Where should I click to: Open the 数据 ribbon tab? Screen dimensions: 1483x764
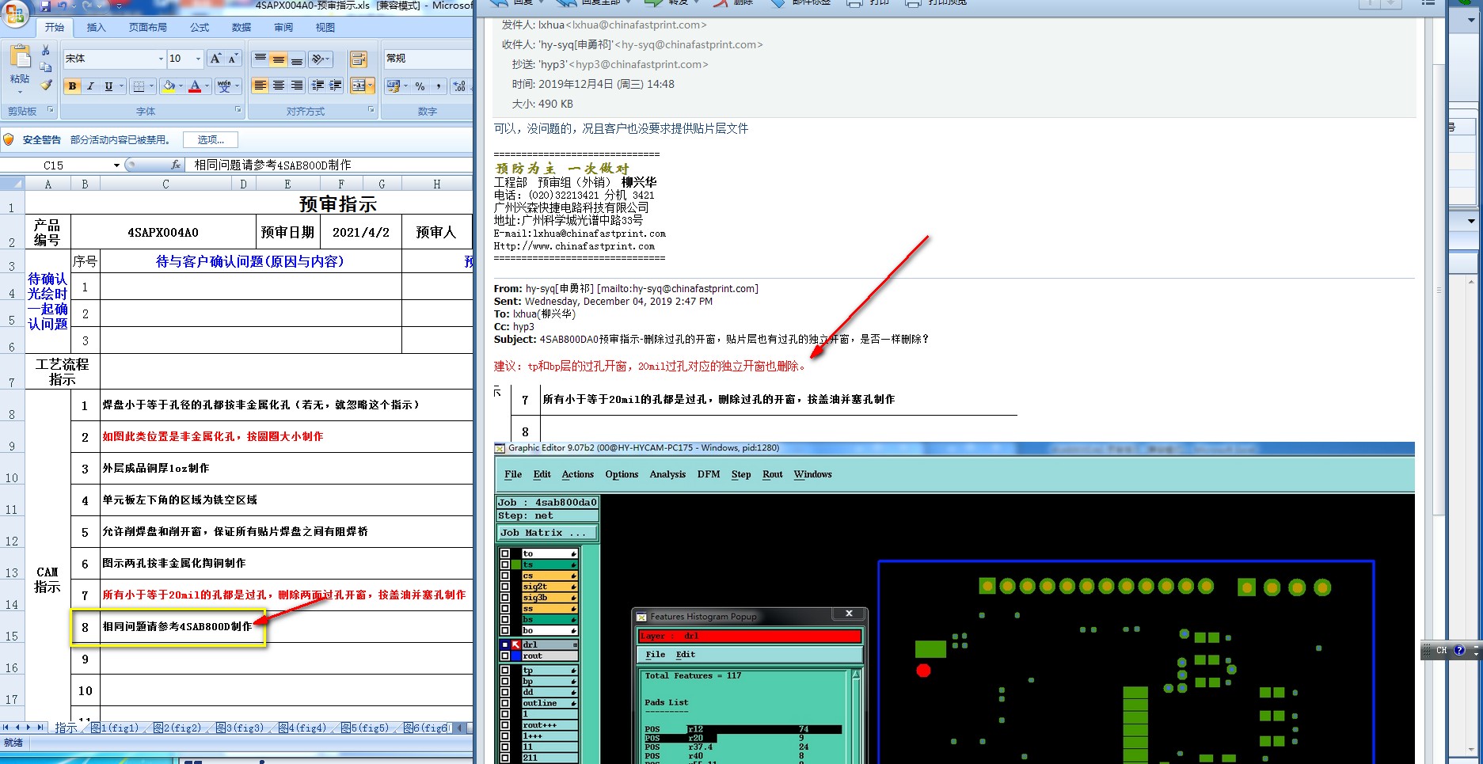pyautogui.click(x=241, y=28)
